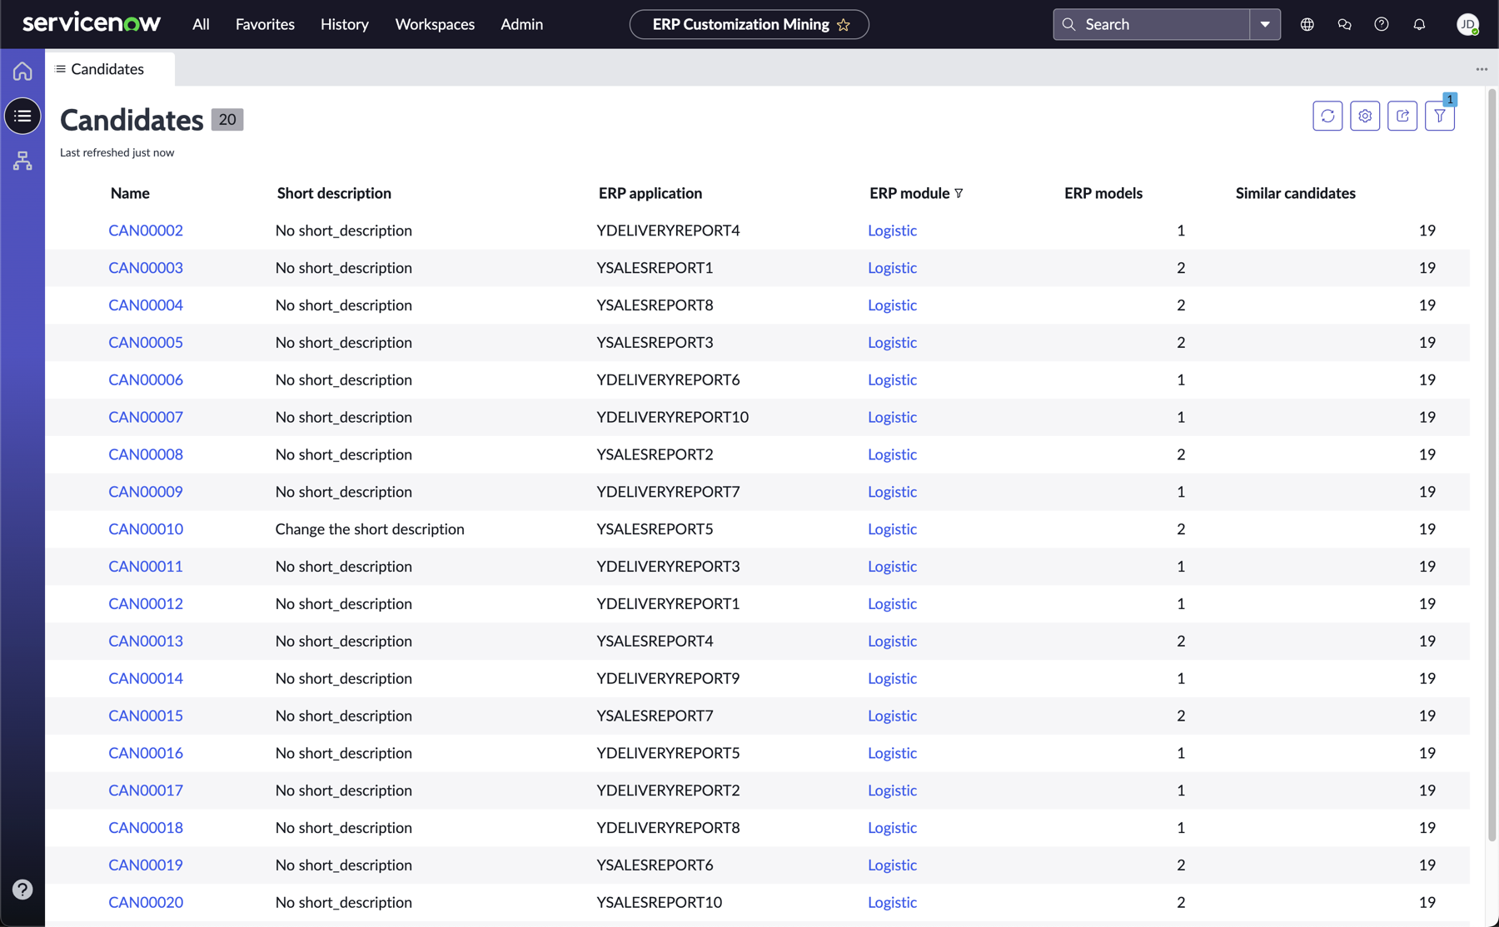Open the History menu
The height and width of the screenshot is (927, 1499).
(345, 24)
